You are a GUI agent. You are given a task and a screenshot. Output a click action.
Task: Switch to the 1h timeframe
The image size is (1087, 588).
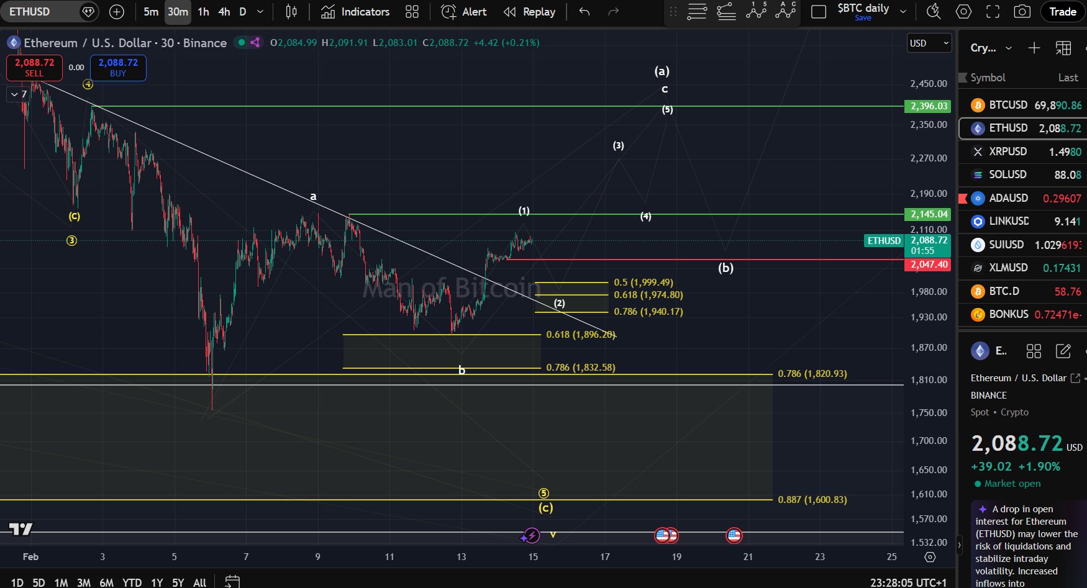tap(203, 12)
